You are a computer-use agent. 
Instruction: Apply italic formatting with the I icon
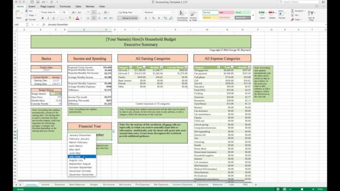(x=48, y=18)
